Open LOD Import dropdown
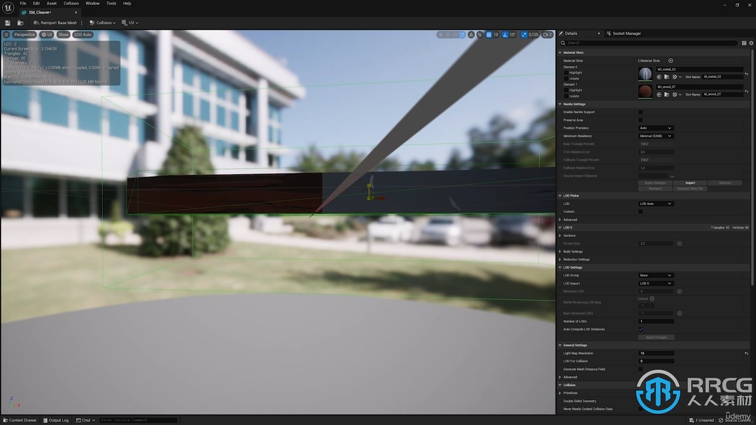This screenshot has width=756, height=425. coord(656,283)
